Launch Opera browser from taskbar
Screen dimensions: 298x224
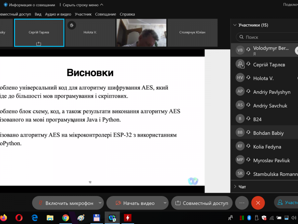point(19,217)
